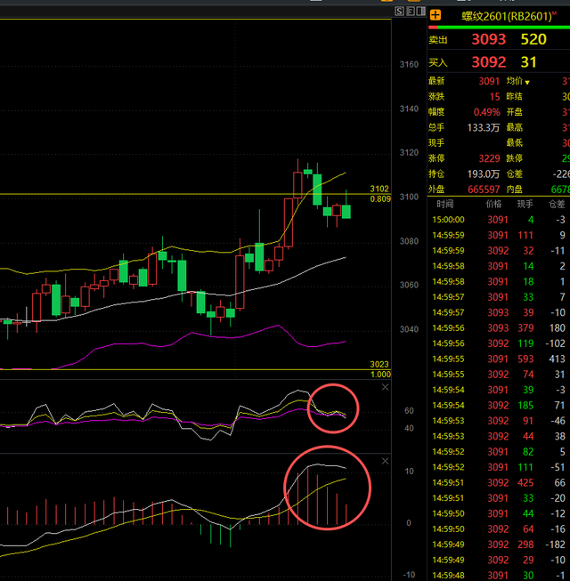Click the 涨跌 value 15
This screenshot has width=570, height=581.
coord(494,97)
